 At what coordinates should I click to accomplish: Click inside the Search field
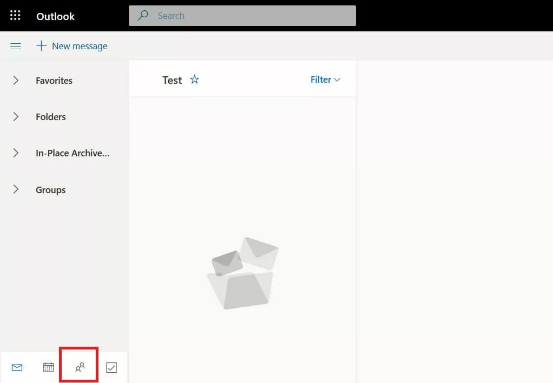pyautogui.click(x=243, y=16)
